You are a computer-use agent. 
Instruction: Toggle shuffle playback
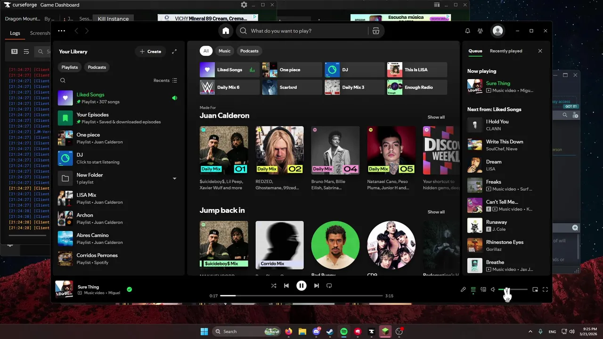pyautogui.click(x=274, y=285)
